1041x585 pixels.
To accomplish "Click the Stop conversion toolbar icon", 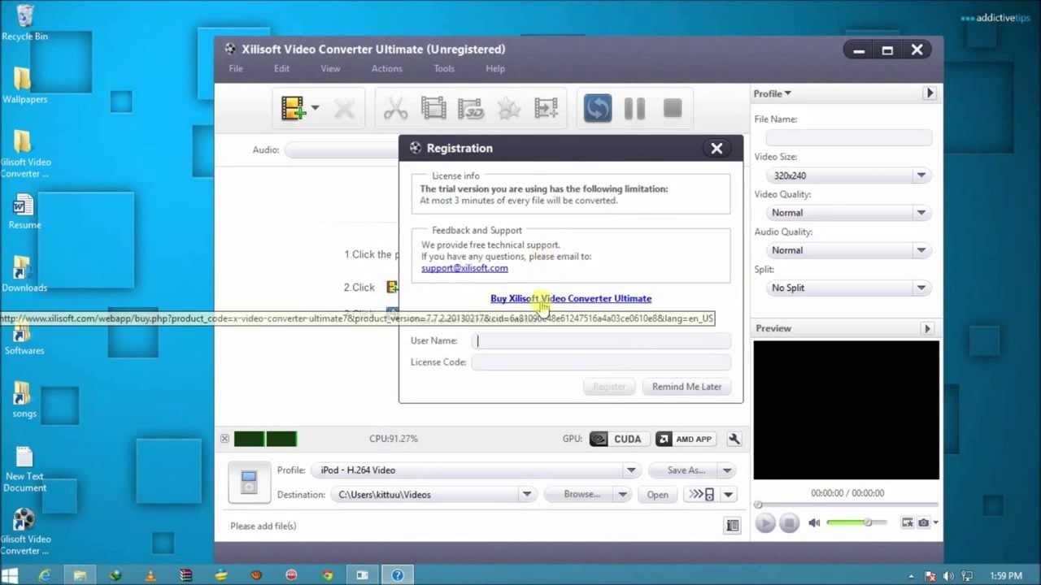I will [x=673, y=109].
